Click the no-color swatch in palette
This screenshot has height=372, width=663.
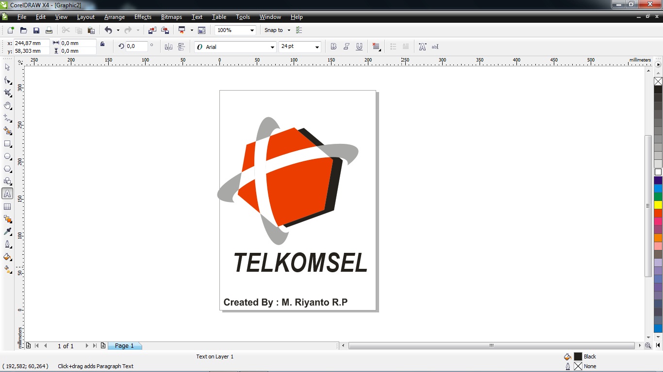(x=658, y=81)
